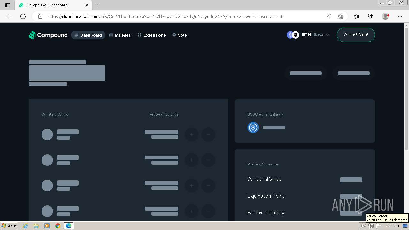Open the Dashboard tab

click(88, 35)
